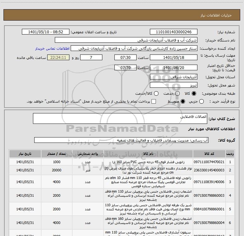Click the announcement date field 1401/05/10 - 08:52
The height and width of the screenshot is (236, 244).
pos(46,32)
